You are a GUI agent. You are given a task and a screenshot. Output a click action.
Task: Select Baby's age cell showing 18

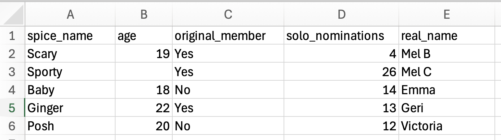tap(144, 90)
